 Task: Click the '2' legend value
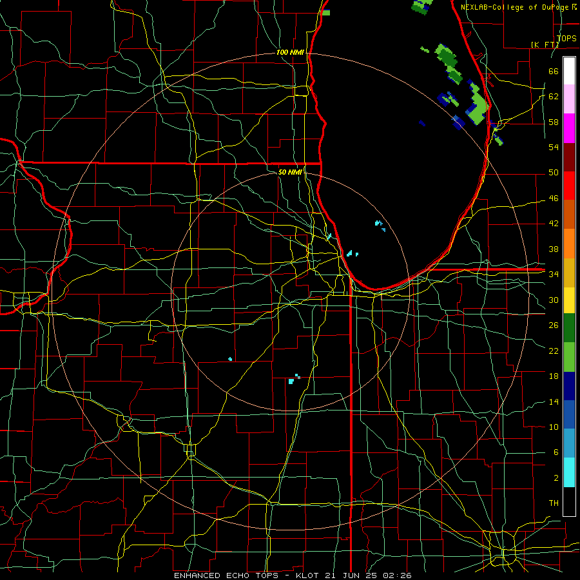tap(556, 478)
